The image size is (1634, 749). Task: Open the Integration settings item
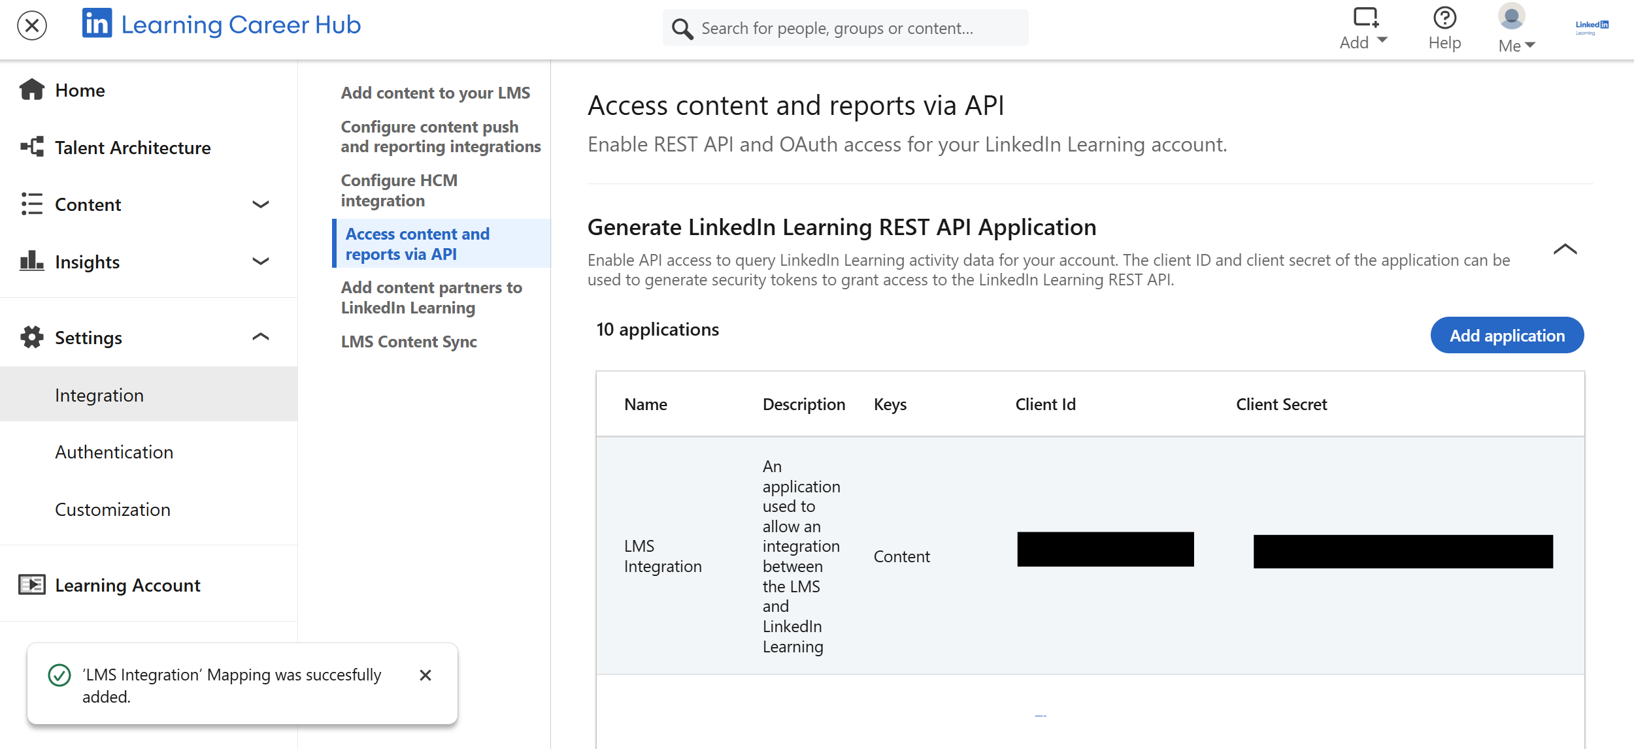pyautogui.click(x=149, y=394)
